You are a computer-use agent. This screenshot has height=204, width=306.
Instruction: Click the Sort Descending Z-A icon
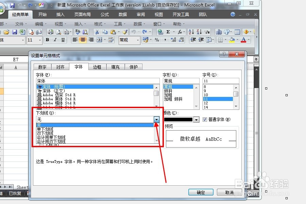point(199,32)
